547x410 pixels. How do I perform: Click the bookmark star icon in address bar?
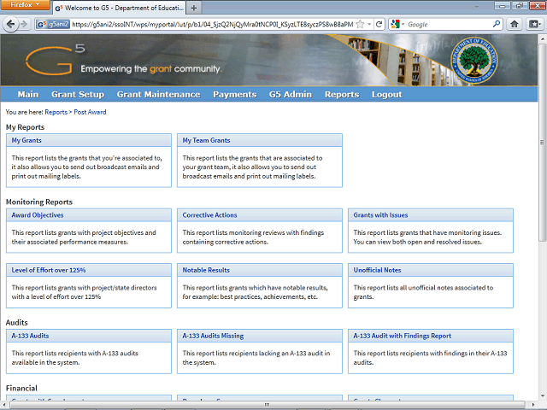pyautogui.click(x=361, y=25)
